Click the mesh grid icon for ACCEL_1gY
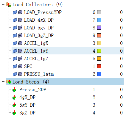 20,51
